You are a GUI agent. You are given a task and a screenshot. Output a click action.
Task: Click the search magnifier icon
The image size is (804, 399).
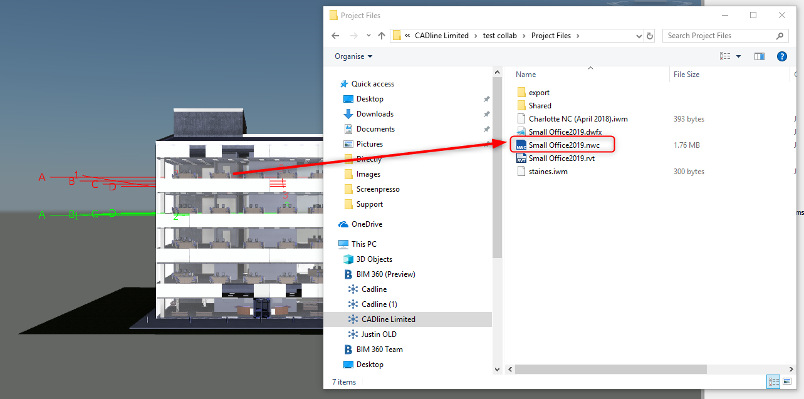tap(780, 36)
